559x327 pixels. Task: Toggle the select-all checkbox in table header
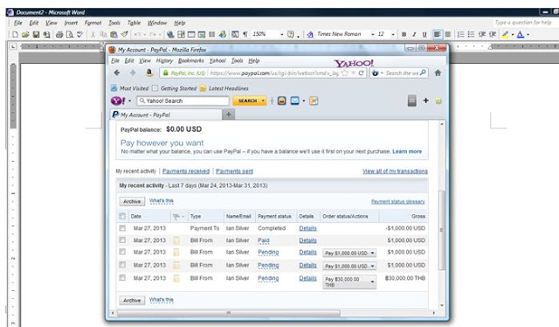pyautogui.click(x=122, y=216)
